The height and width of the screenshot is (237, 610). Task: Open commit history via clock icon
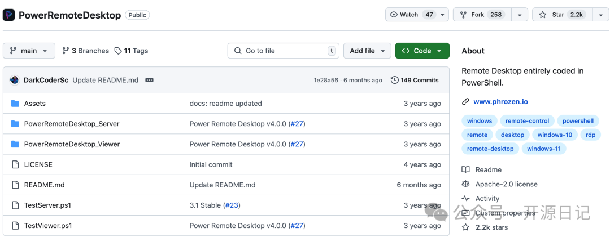(394, 80)
